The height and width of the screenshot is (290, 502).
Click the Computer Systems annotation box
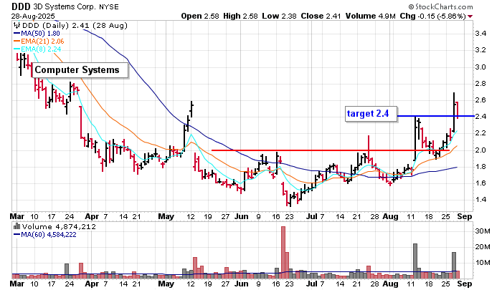point(80,70)
